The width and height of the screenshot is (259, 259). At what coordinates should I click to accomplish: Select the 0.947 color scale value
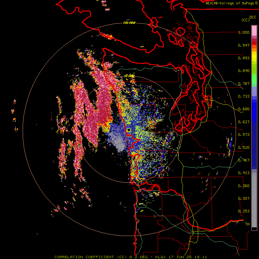pos(244,45)
